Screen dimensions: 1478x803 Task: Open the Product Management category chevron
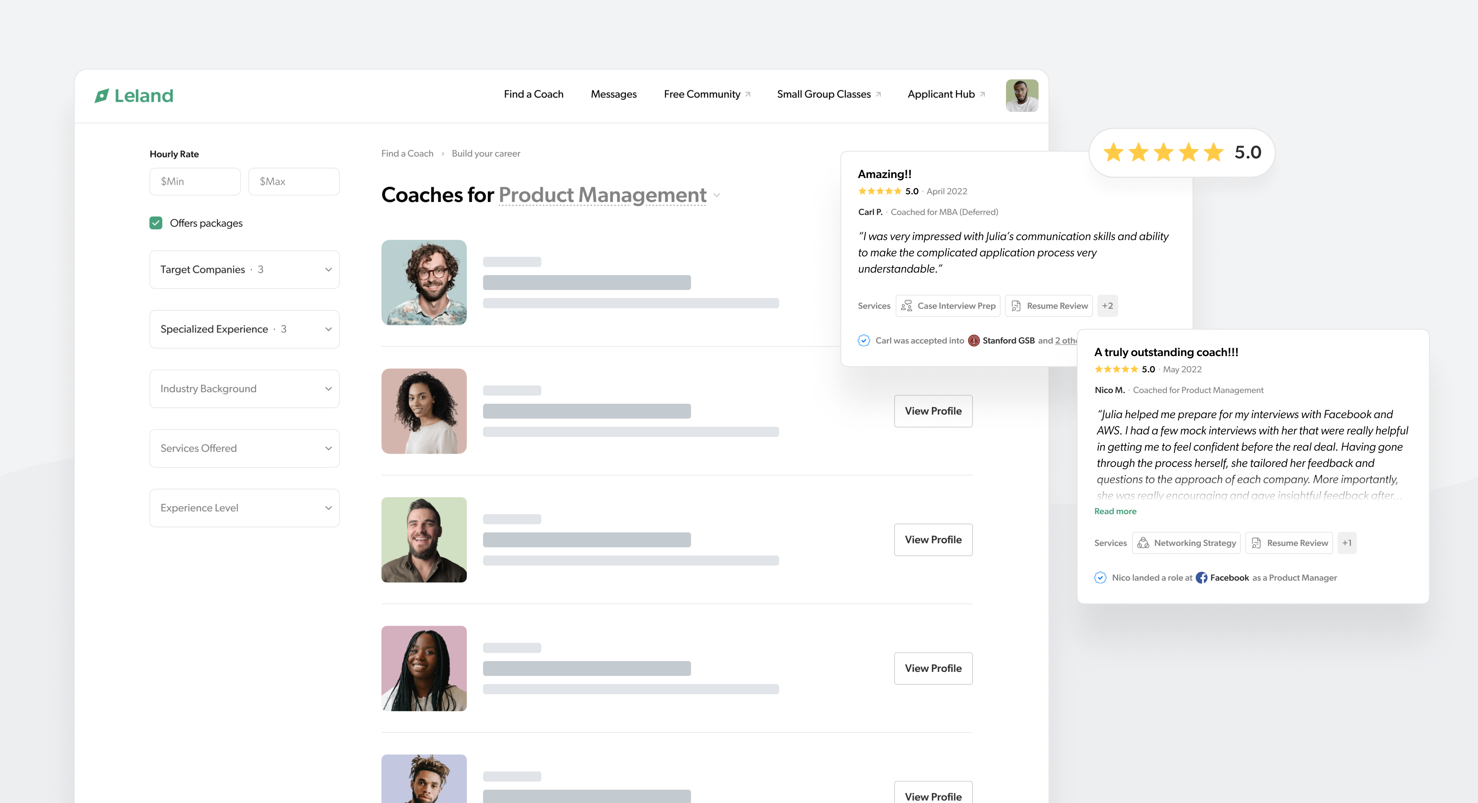click(x=716, y=196)
